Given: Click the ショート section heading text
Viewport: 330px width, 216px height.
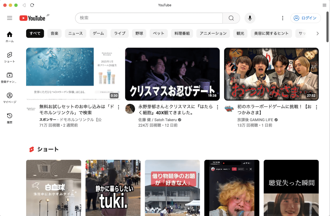Looking at the screenshot, I should 48,149.
